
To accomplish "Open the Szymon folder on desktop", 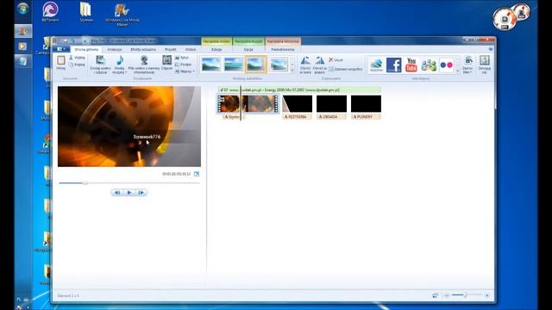I will 86,11.
